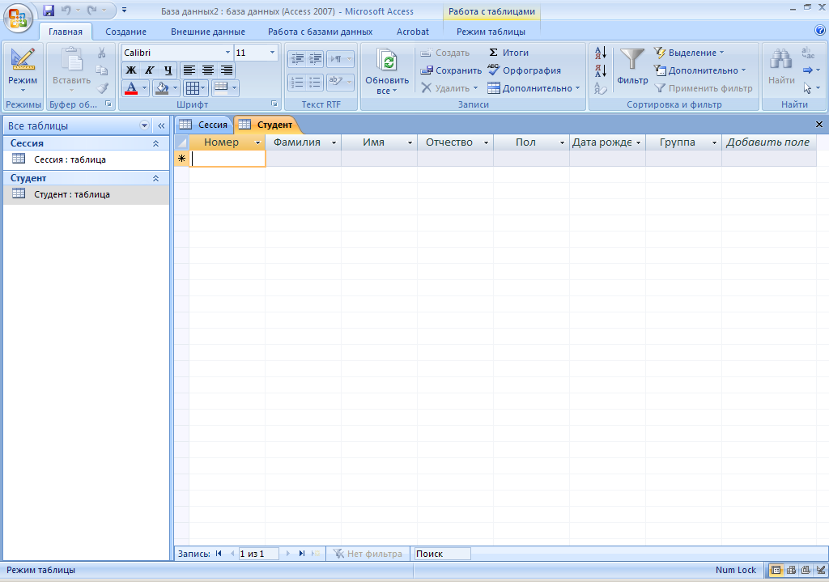Toggle underline (Ч) formatting
Viewport: 829px width, 582px height.
coord(168,70)
